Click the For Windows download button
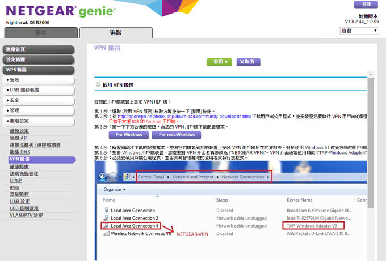Image resolution: width=386 pixels, height=261 pixels. [x=129, y=135]
